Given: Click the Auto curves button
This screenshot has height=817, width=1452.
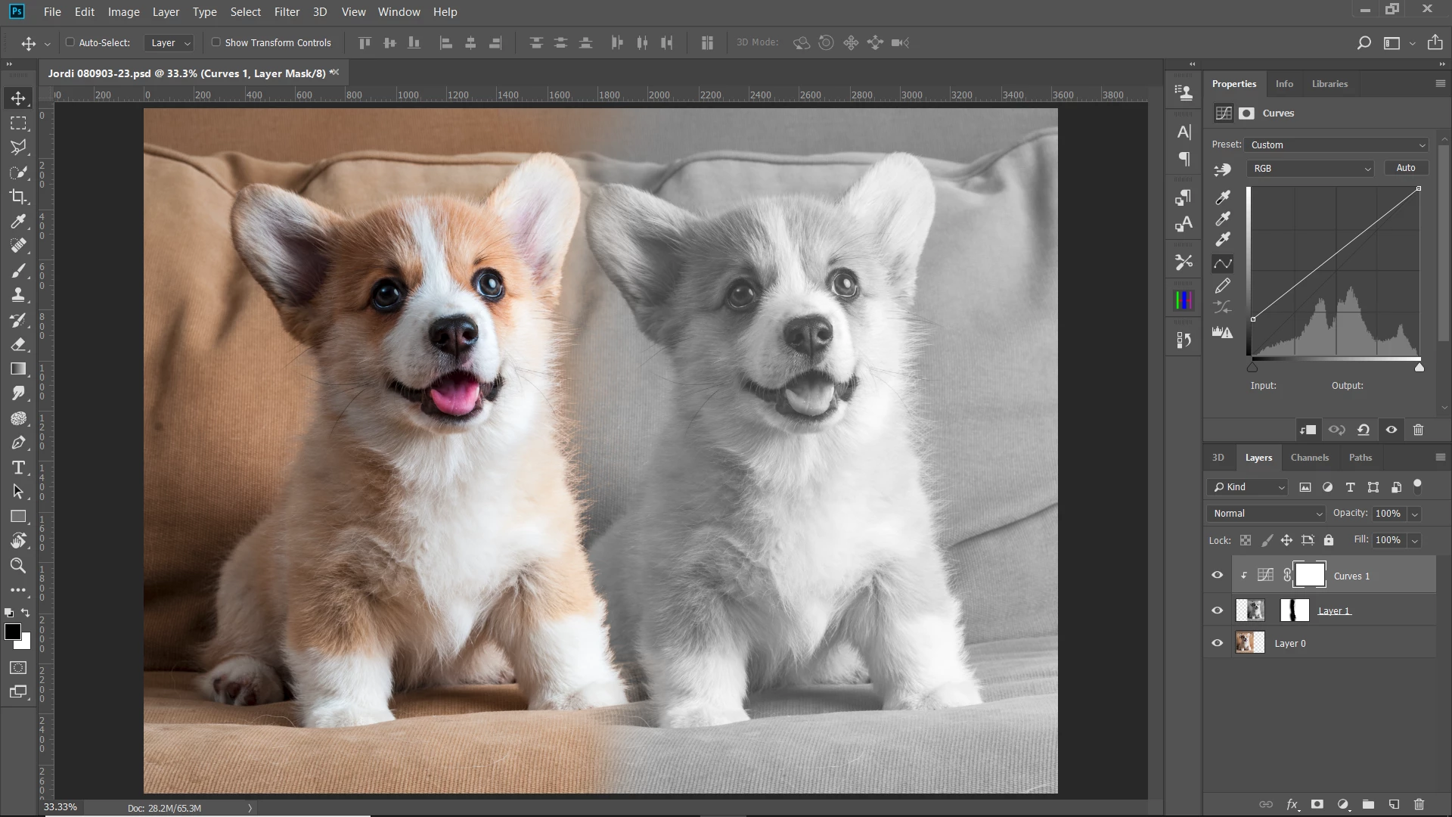Looking at the screenshot, I should coord(1405,168).
